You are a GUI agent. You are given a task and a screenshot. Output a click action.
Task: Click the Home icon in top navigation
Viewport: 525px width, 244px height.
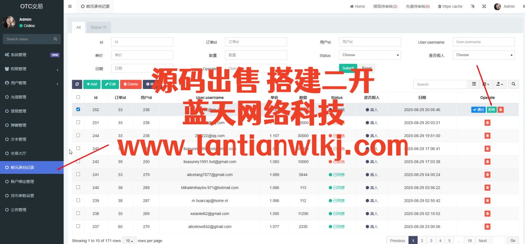coord(352,7)
